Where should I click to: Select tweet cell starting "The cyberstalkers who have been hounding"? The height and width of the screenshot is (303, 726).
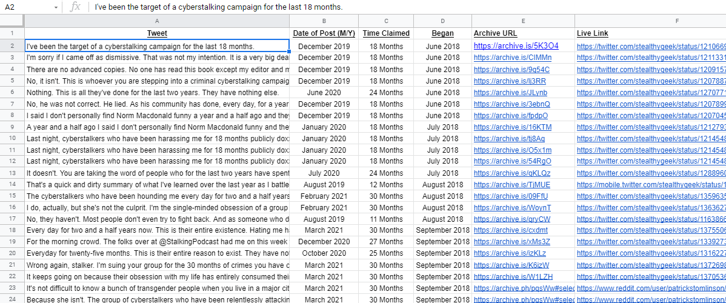157,196
